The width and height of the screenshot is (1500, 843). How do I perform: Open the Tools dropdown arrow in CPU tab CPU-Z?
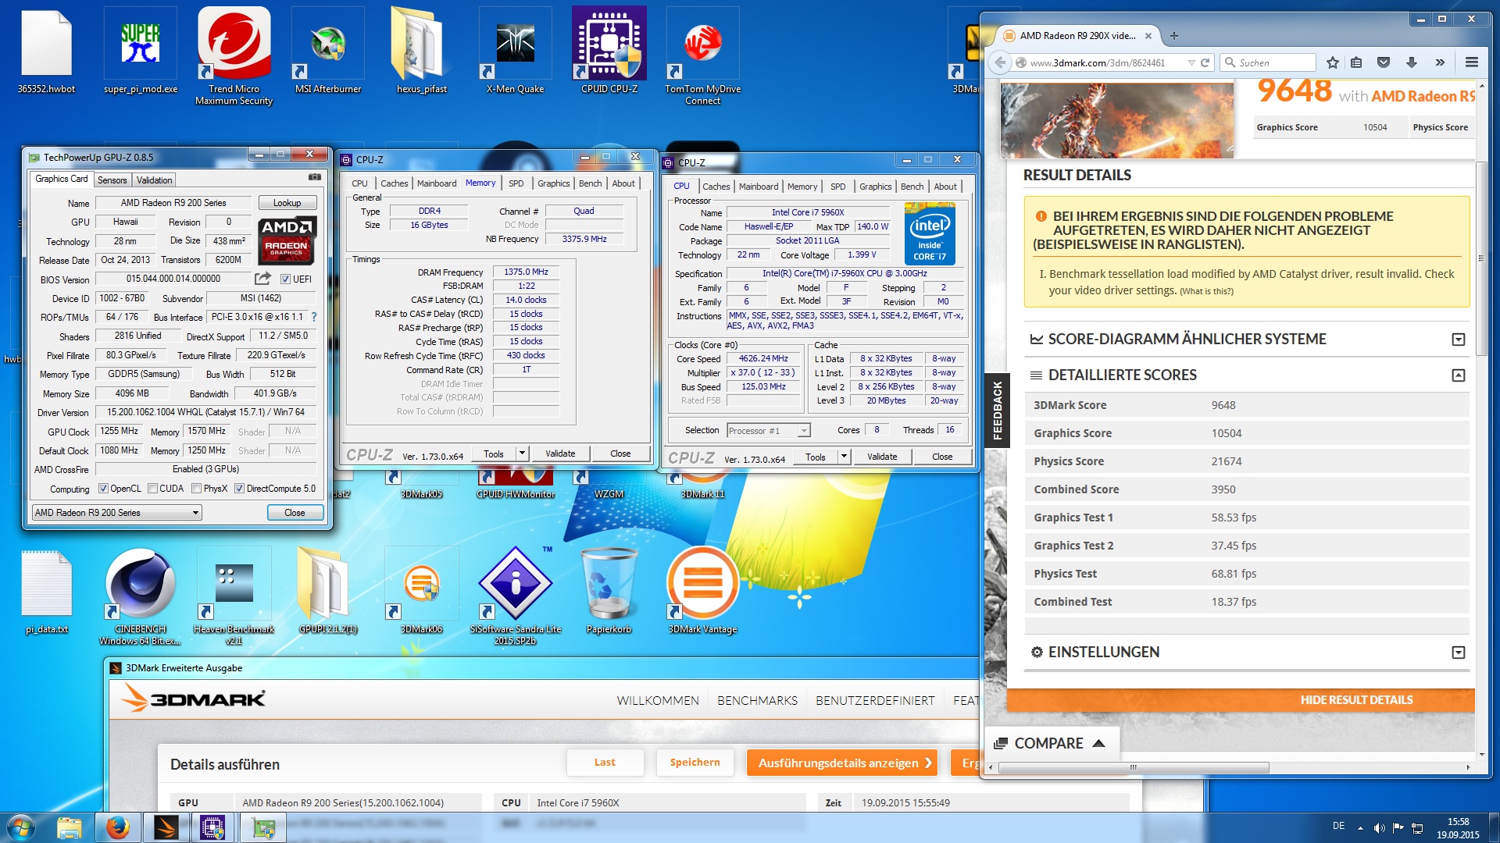(844, 457)
